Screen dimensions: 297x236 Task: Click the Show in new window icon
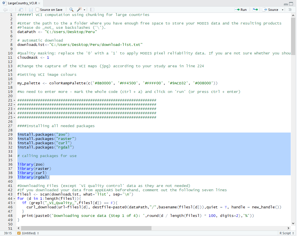(21, 10)
